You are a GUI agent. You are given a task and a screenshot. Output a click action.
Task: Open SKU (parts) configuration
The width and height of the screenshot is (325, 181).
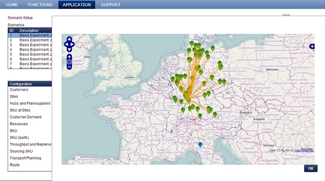(x=19, y=138)
